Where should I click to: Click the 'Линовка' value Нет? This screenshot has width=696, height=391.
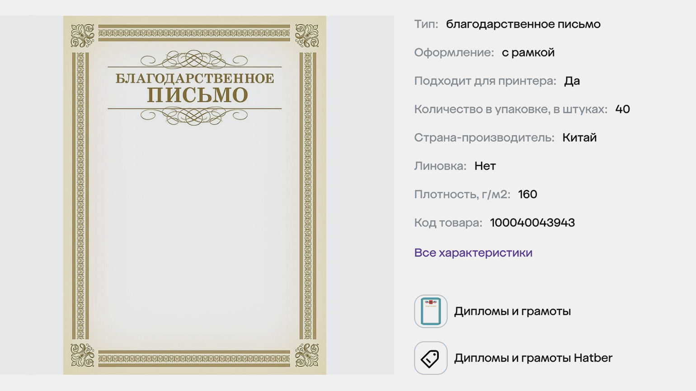[x=485, y=166]
